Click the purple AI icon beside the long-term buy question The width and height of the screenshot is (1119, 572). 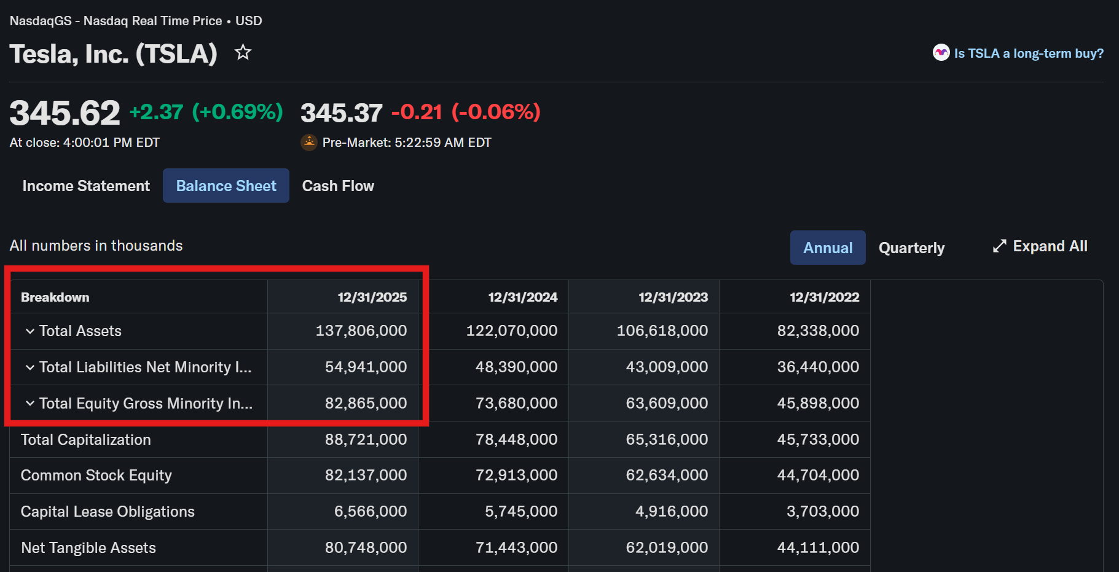[941, 53]
